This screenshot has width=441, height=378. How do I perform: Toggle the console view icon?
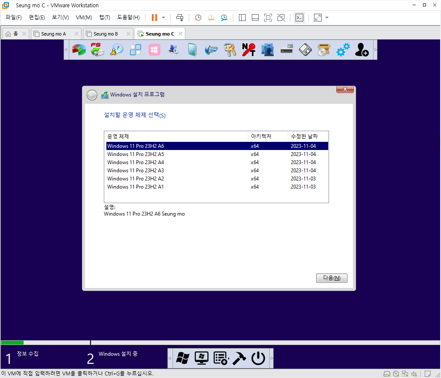[x=299, y=18]
